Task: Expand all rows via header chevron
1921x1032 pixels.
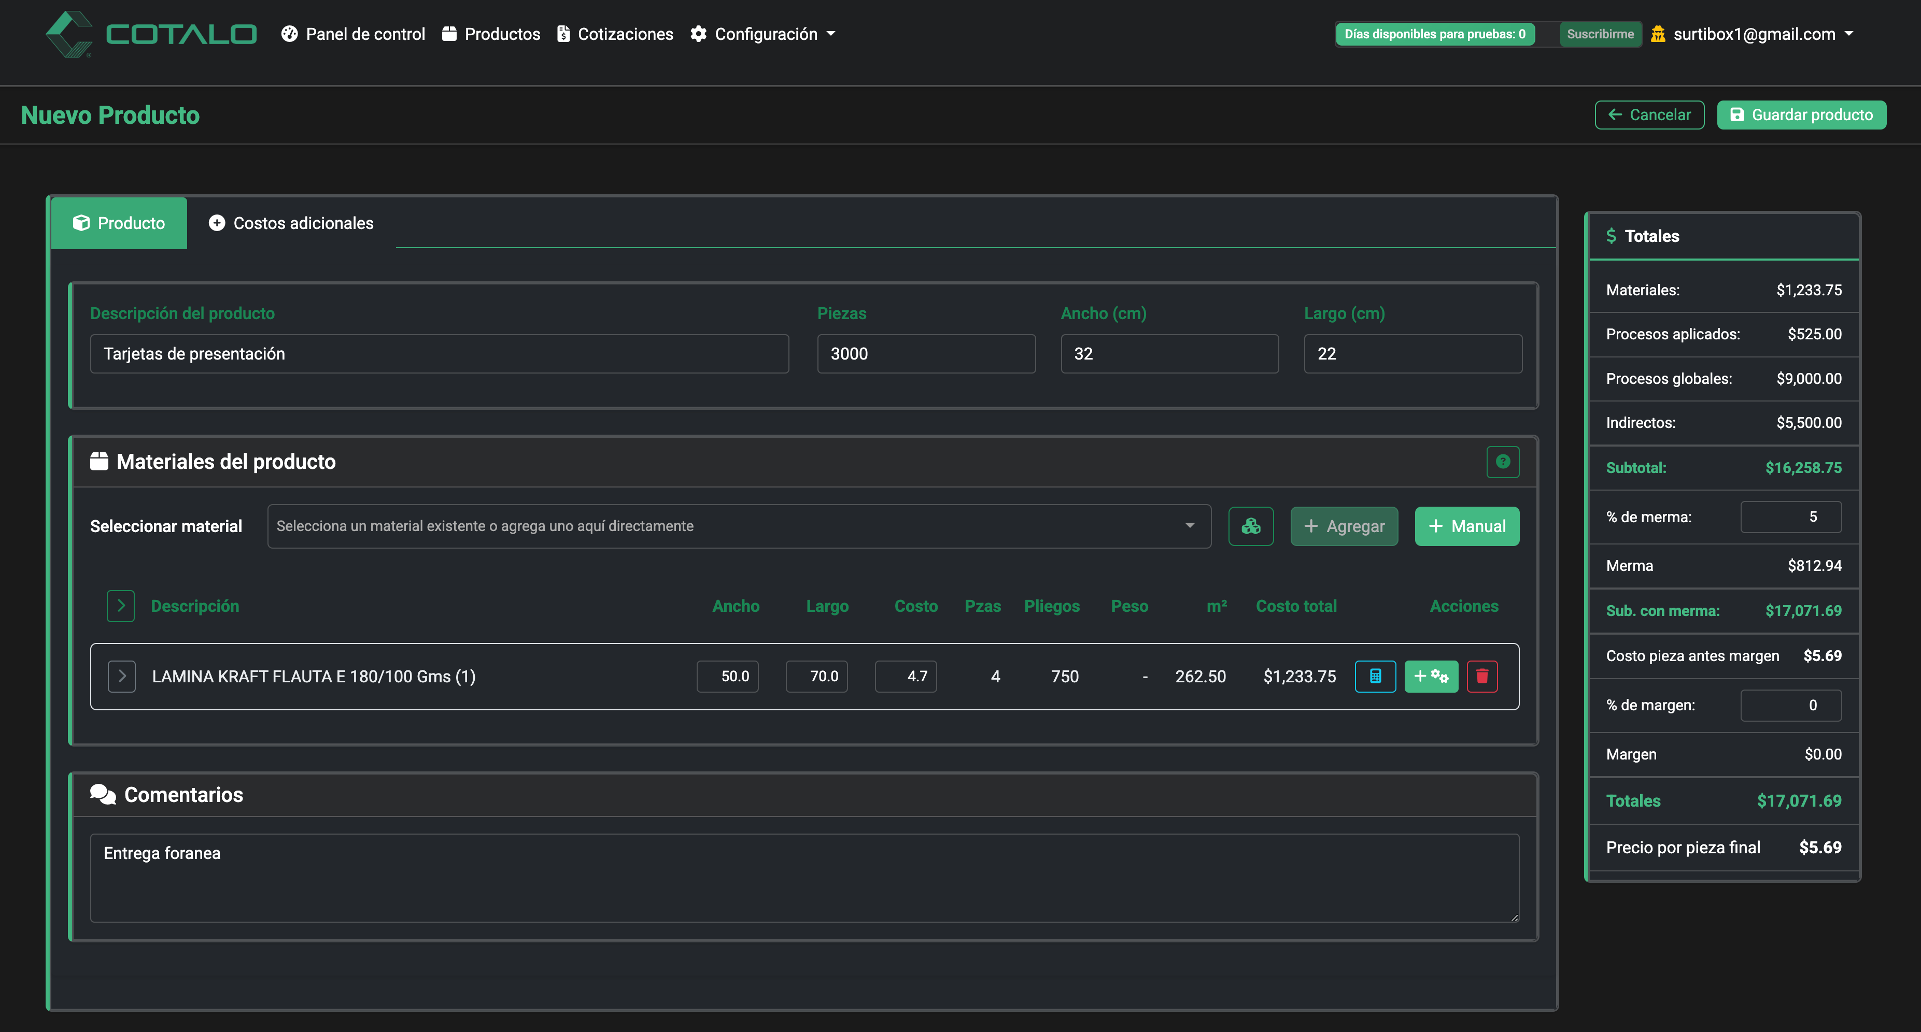Action: pyautogui.click(x=121, y=606)
